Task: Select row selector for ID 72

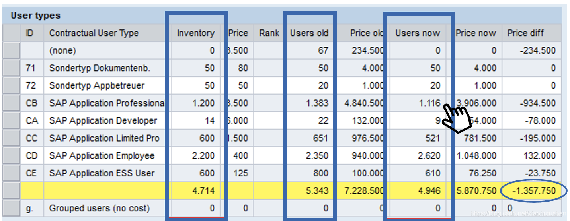Action: pyautogui.click(x=11, y=85)
